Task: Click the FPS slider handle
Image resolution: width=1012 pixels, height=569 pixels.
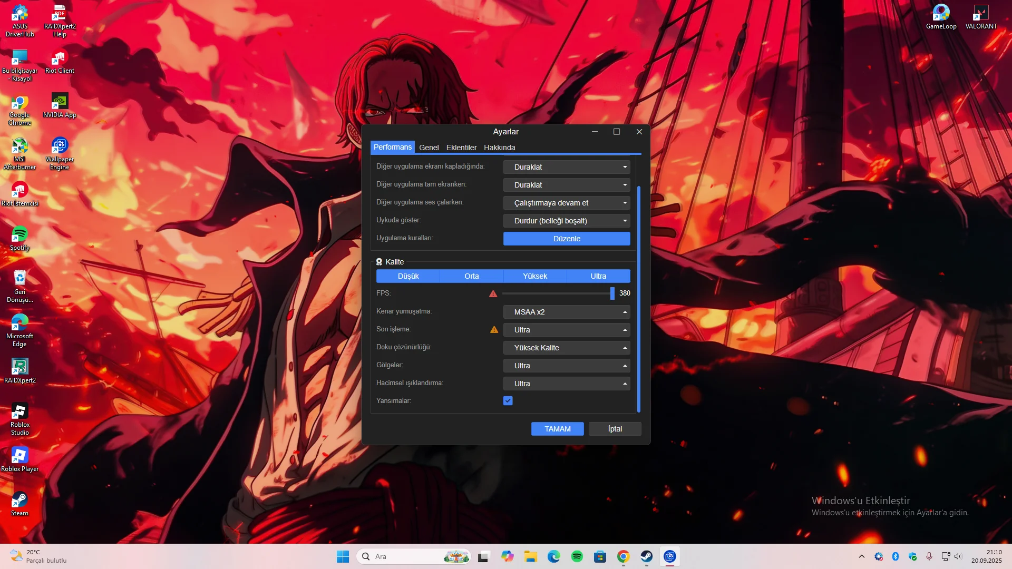Action: pos(612,293)
